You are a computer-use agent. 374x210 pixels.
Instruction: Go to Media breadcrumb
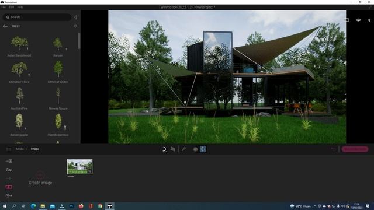20,149
